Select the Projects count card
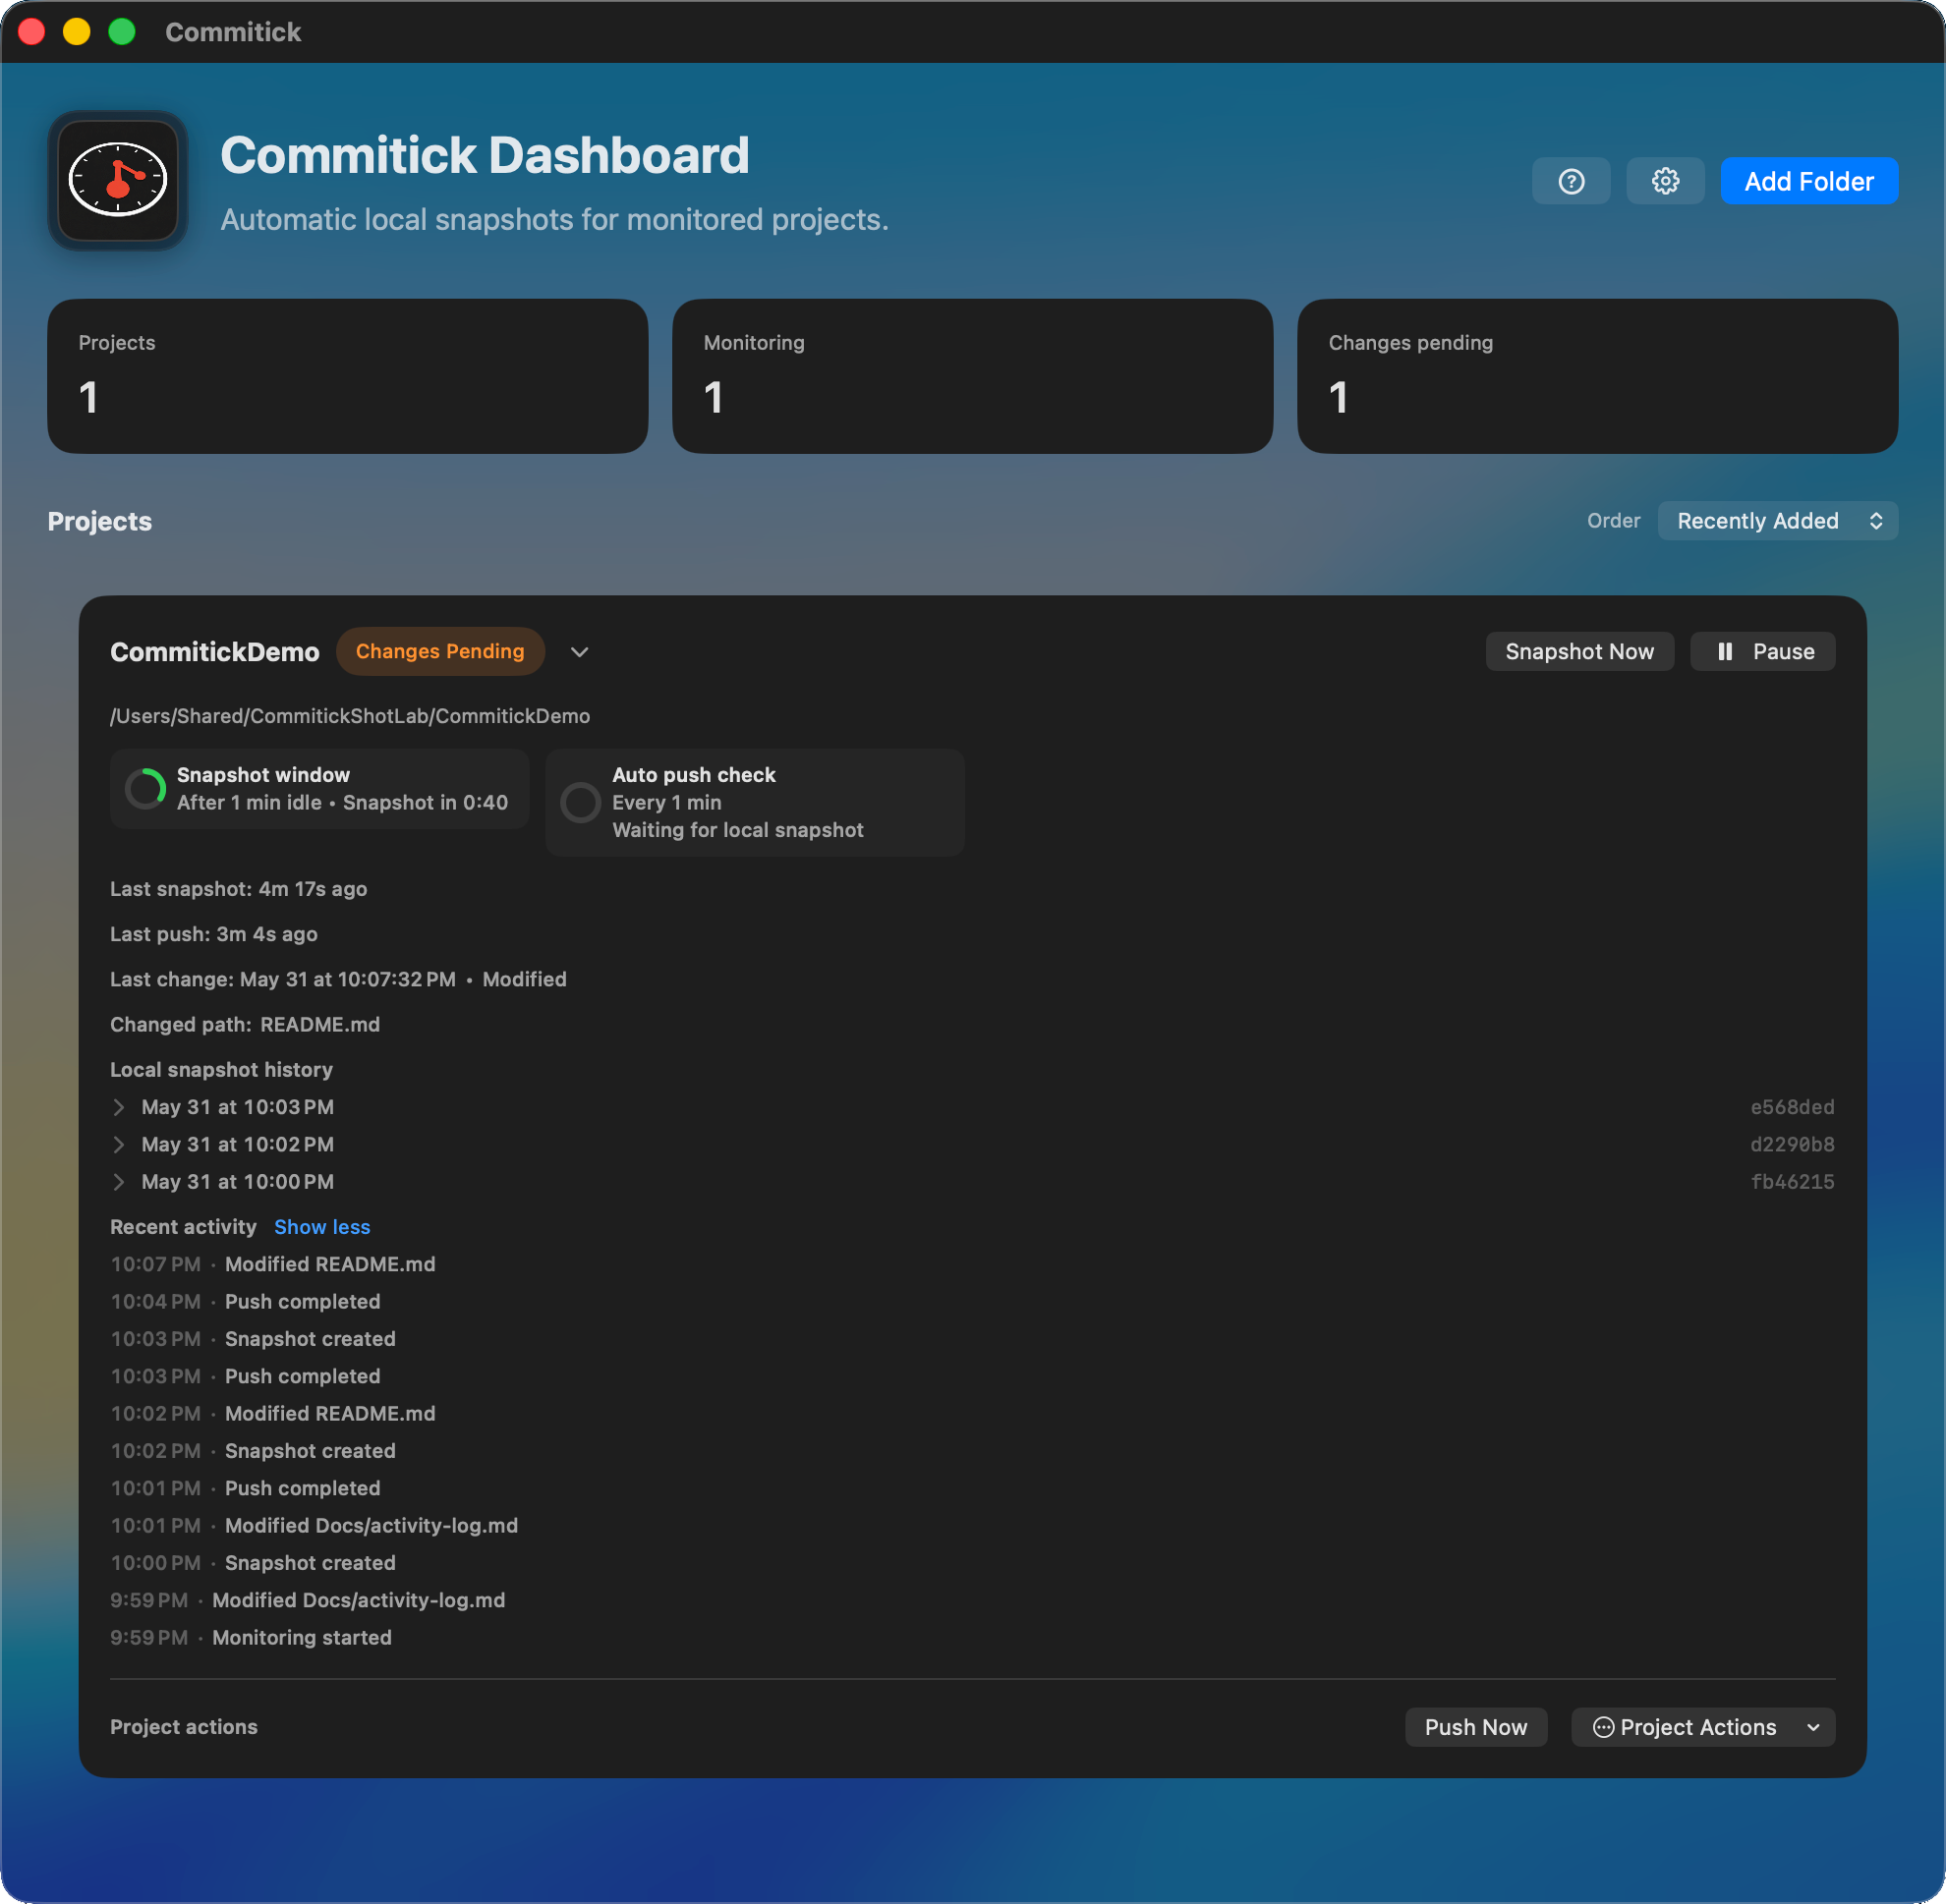 point(347,376)
